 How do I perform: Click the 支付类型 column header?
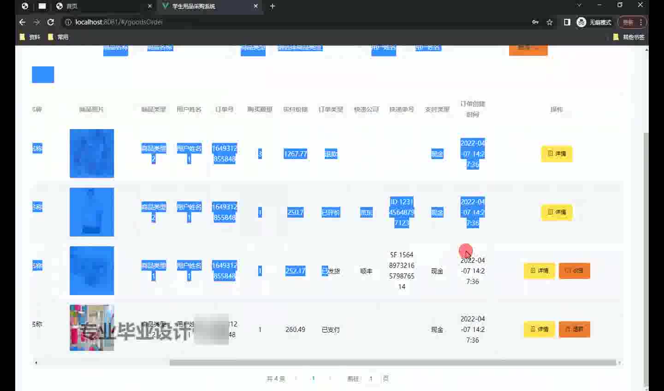(x=437, y=109)
